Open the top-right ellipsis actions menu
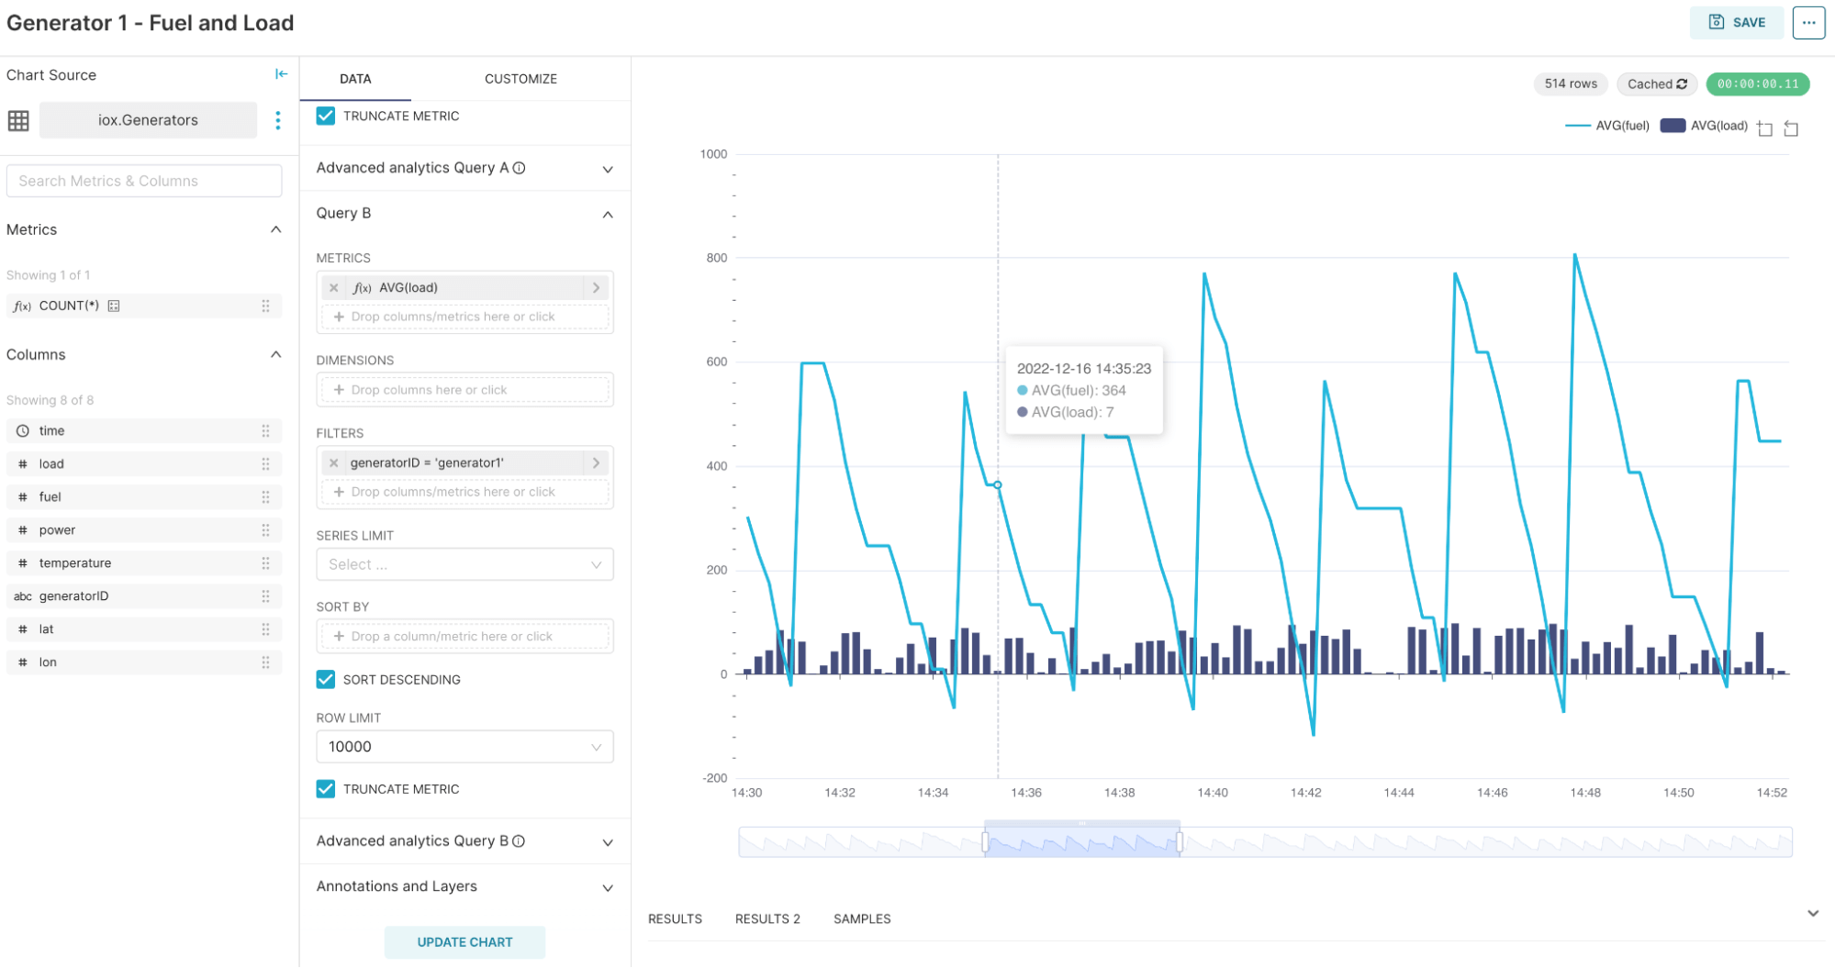 coord(1808,23)
